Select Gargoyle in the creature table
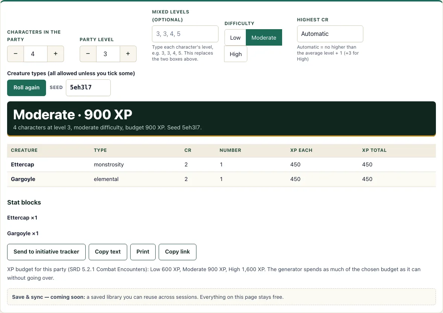The height and width of the screenshot is (313, 443). tap(23, 179)
